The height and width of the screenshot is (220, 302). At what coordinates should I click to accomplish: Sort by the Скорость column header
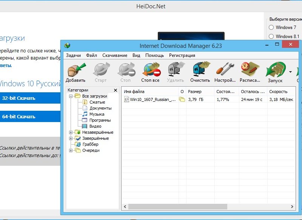tap(281, 92)
